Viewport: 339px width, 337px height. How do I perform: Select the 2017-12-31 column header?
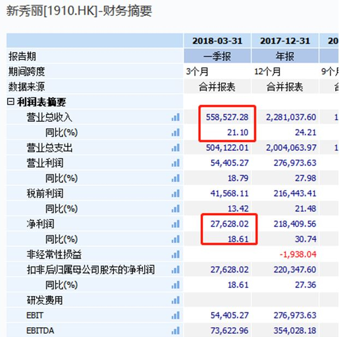[x=285, y=40]
